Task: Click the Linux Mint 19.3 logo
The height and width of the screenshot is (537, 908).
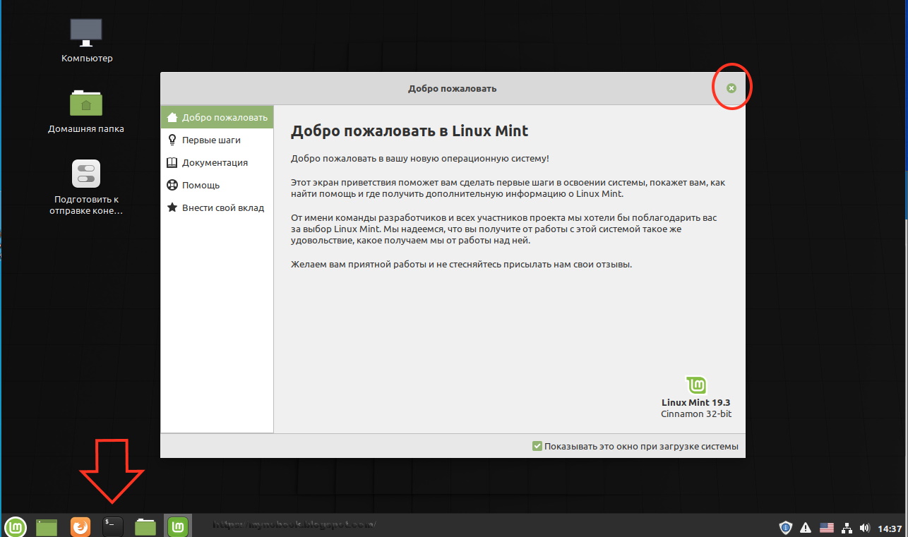Action: point(696,385)
